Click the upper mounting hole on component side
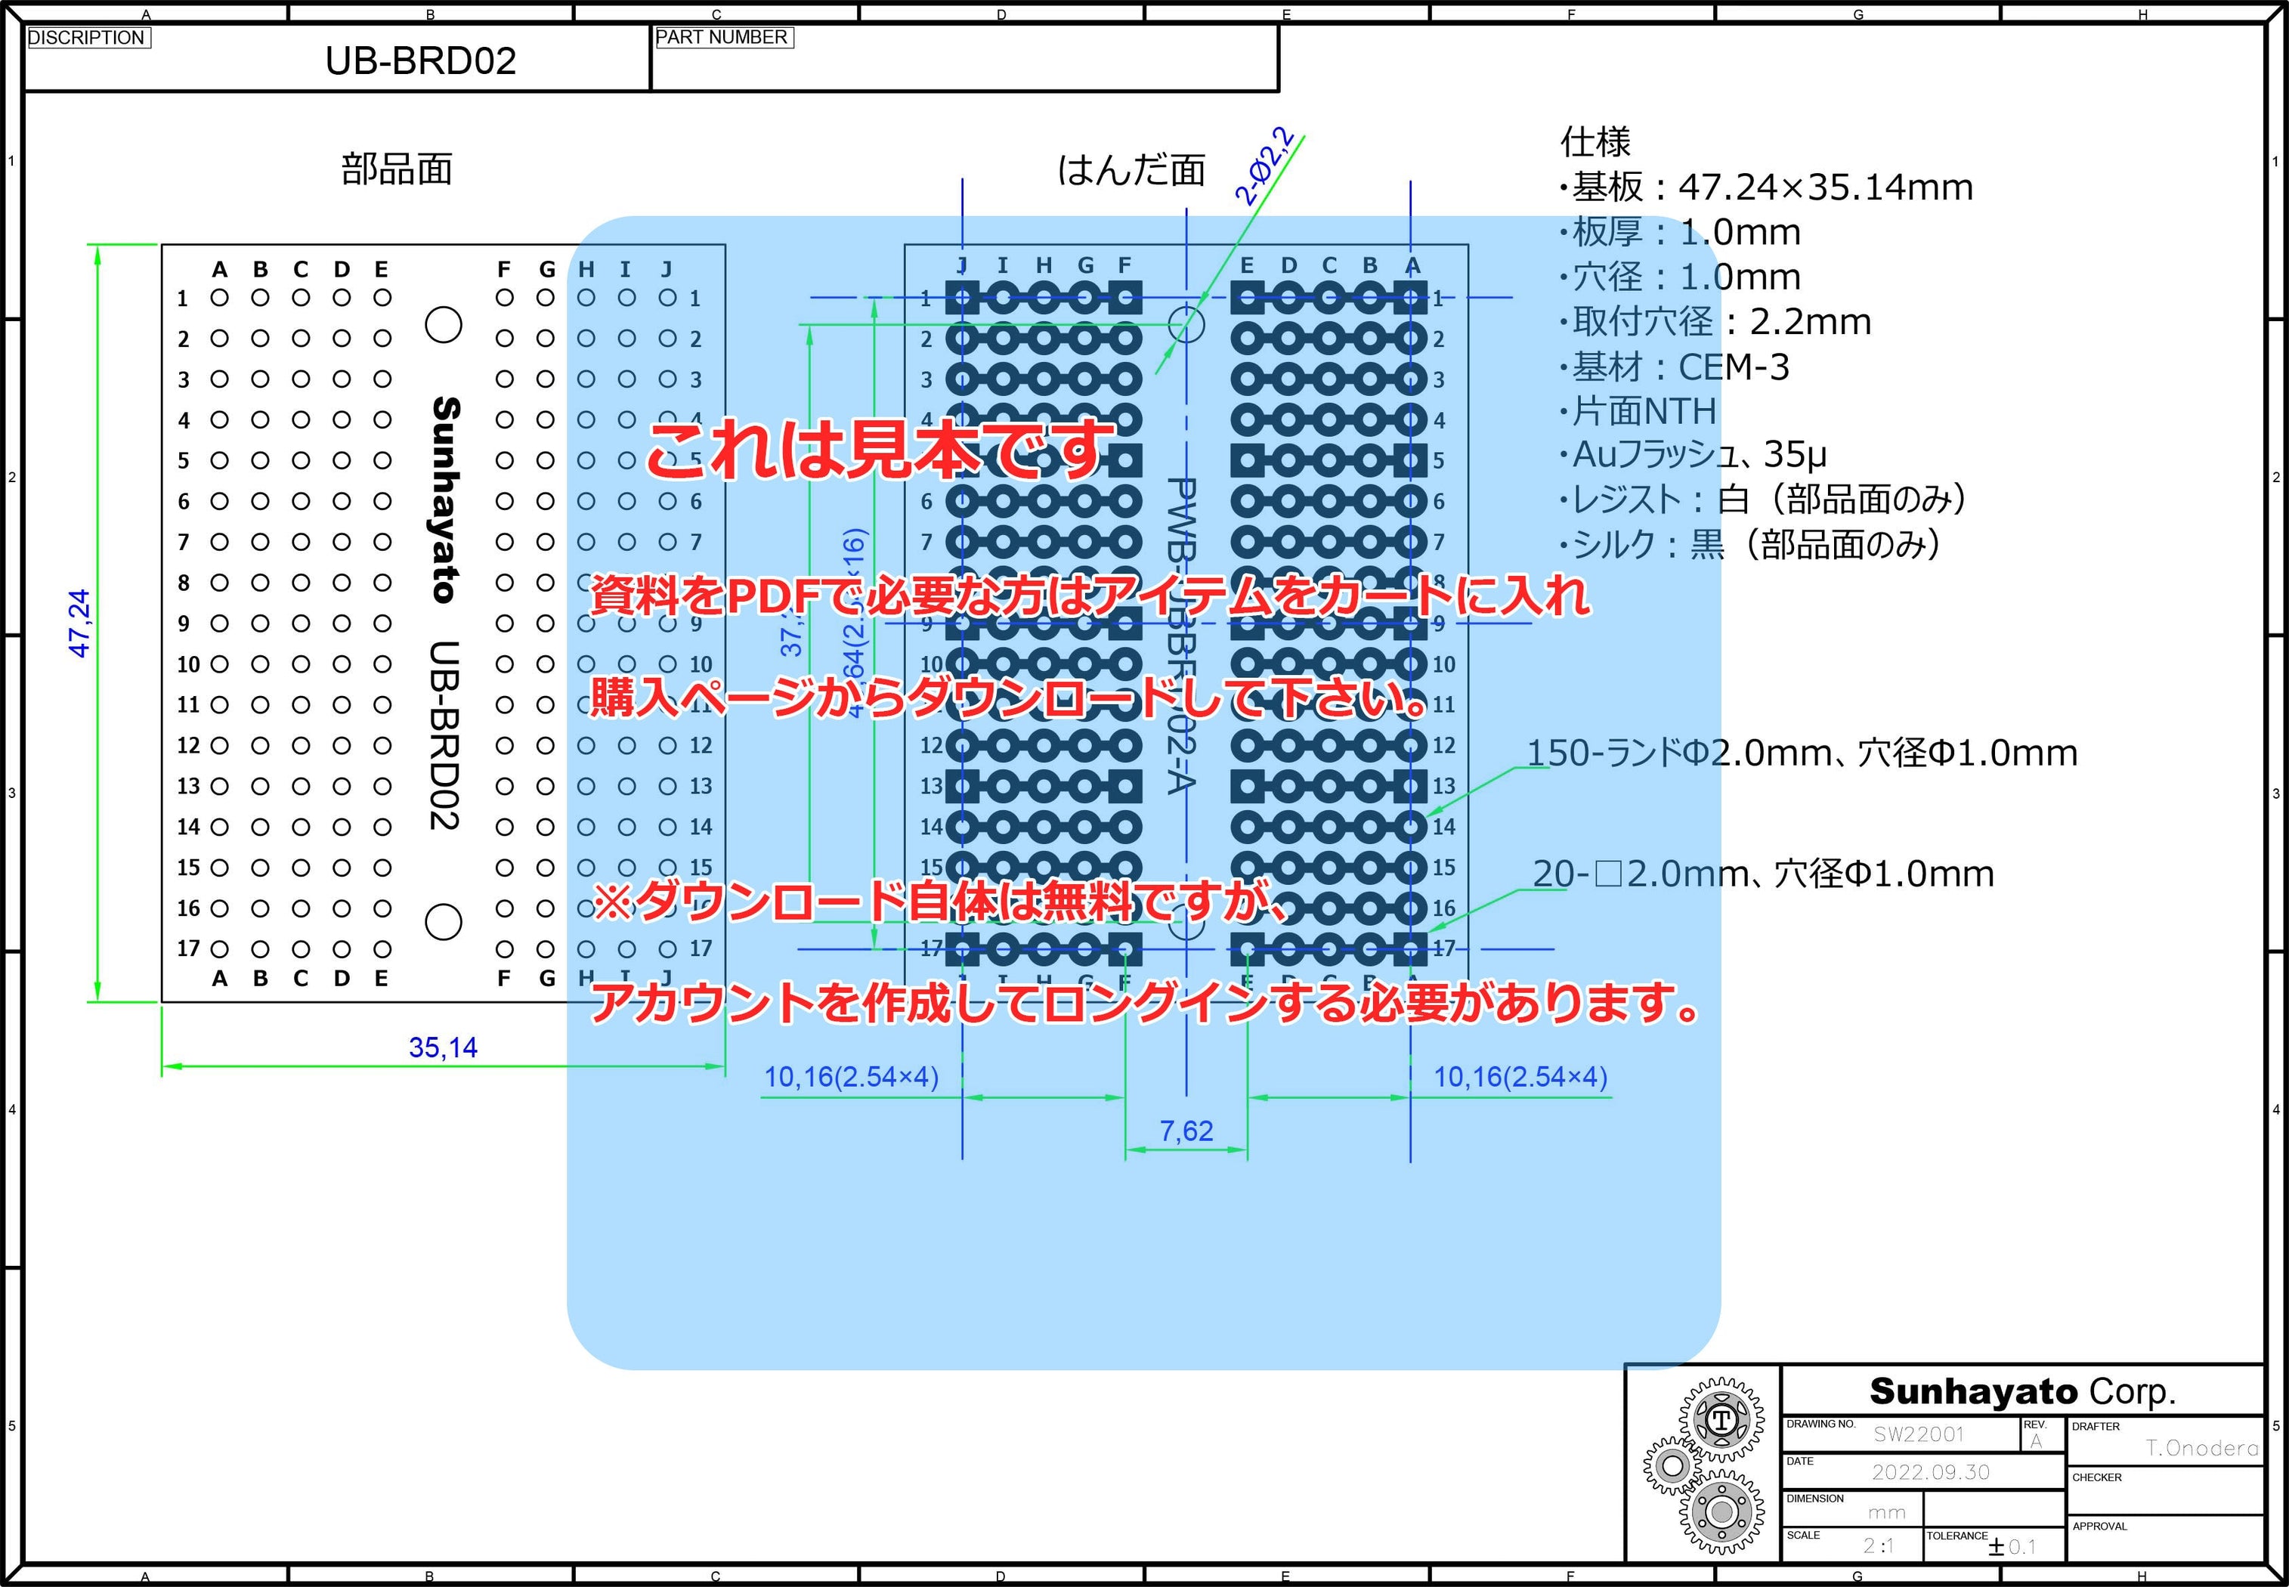This screenshot has width=2289, height=1587. (x=444, y=324)
